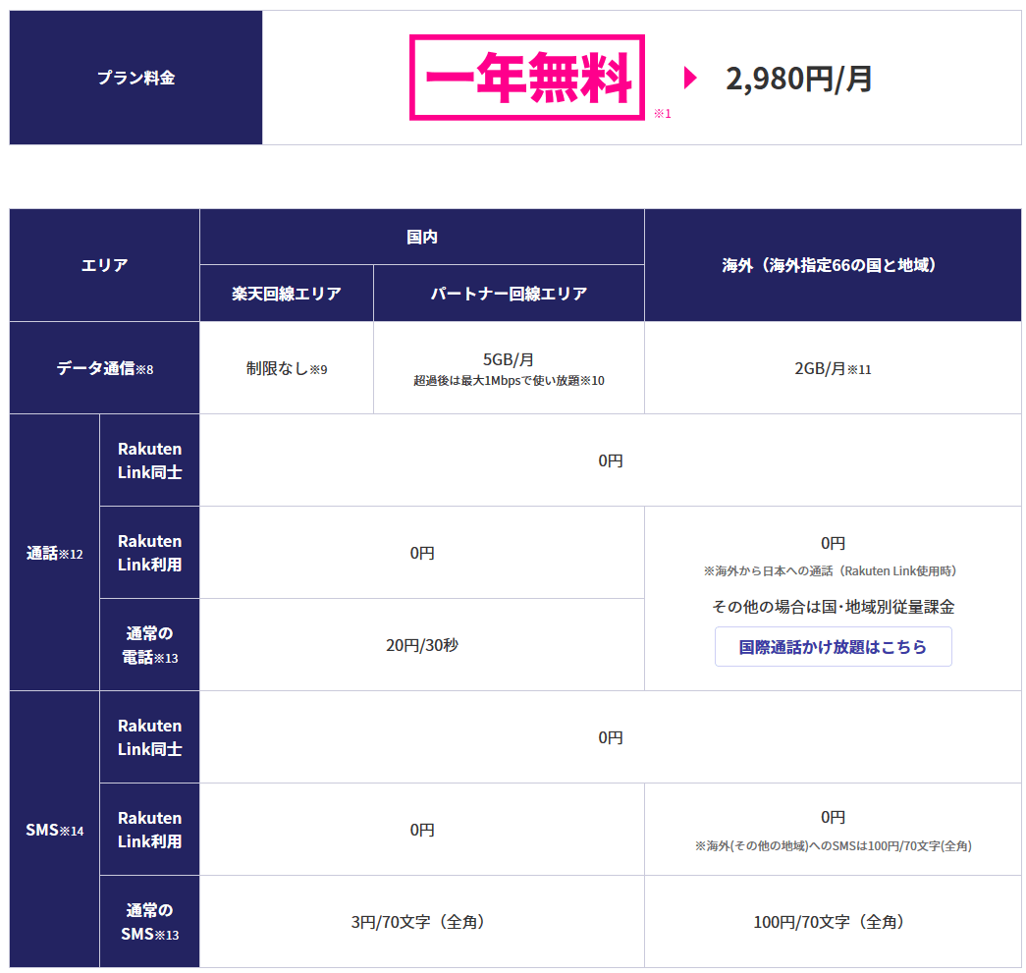Click overseas 0円 above the SMS note
This screenshot has width=1026, height=973.
pyautogui.click(x=833, y=817)
